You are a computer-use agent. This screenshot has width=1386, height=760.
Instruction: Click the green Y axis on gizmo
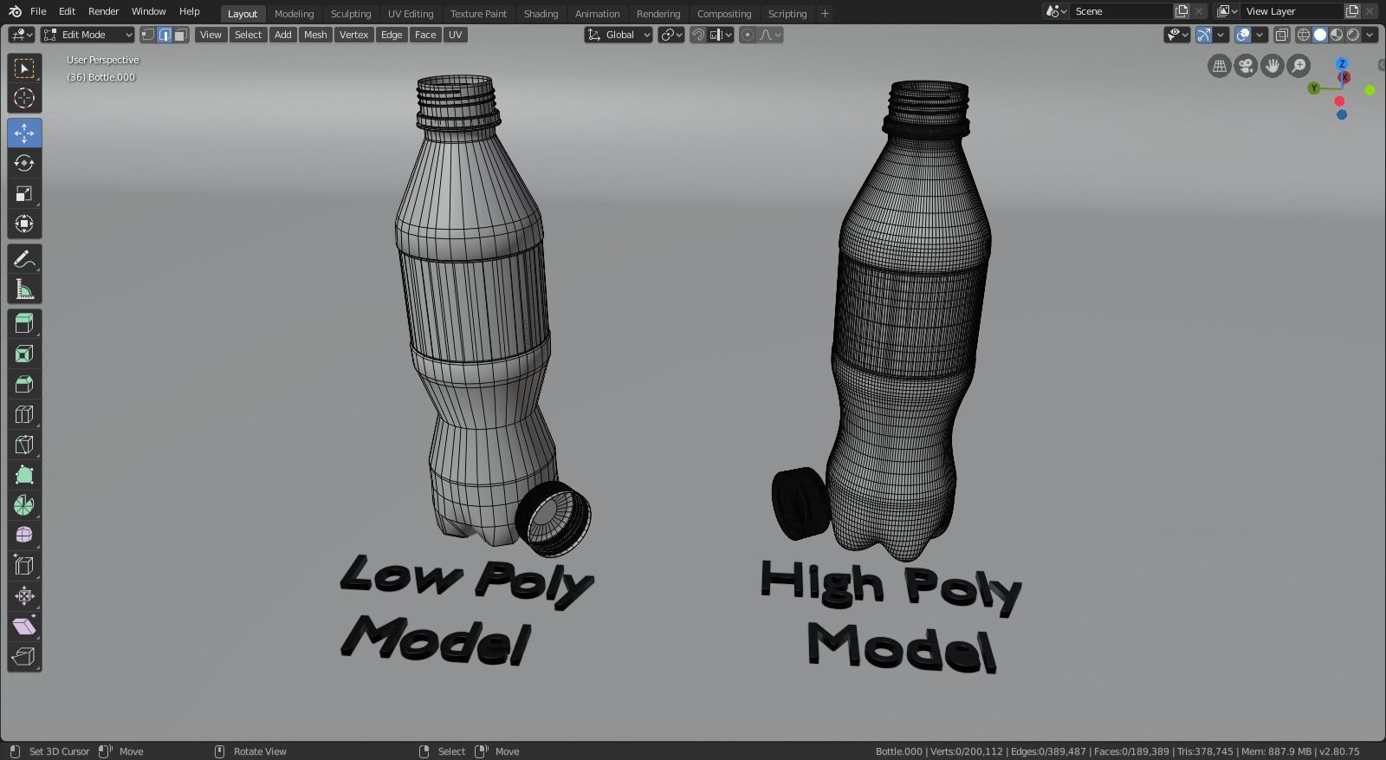tap(1314, 88)
